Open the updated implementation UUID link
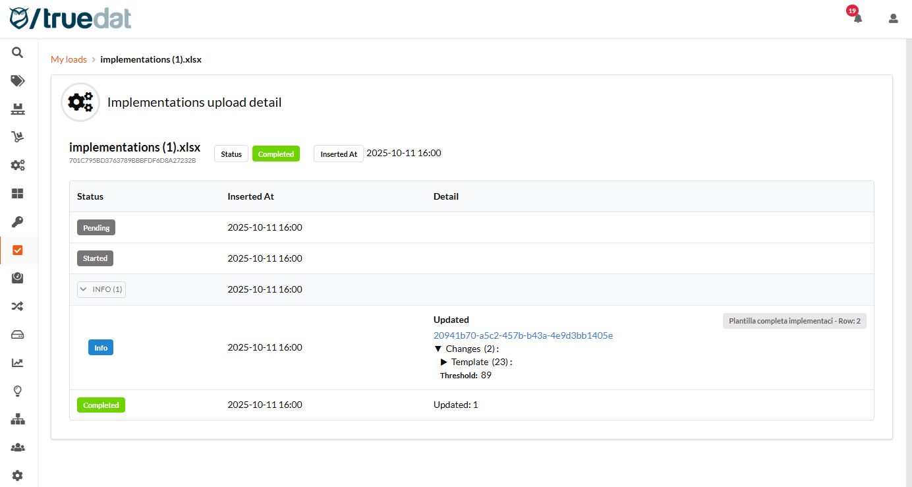This screenshot has height=487, width=912. click(523, 335)
